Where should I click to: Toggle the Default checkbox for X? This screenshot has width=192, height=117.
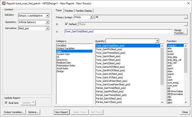coord(66,24)
